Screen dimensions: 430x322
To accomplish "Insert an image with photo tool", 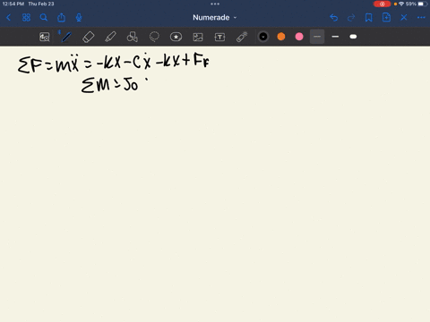I will pyautogui.click(x=198, y=37).
